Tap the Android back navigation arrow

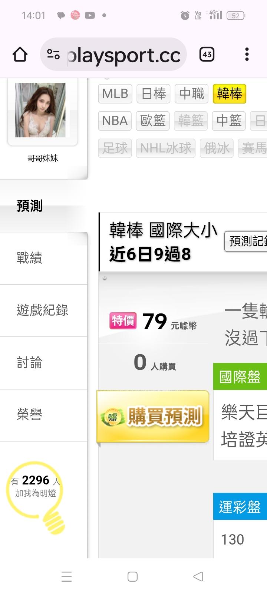(x=198, y=576)
